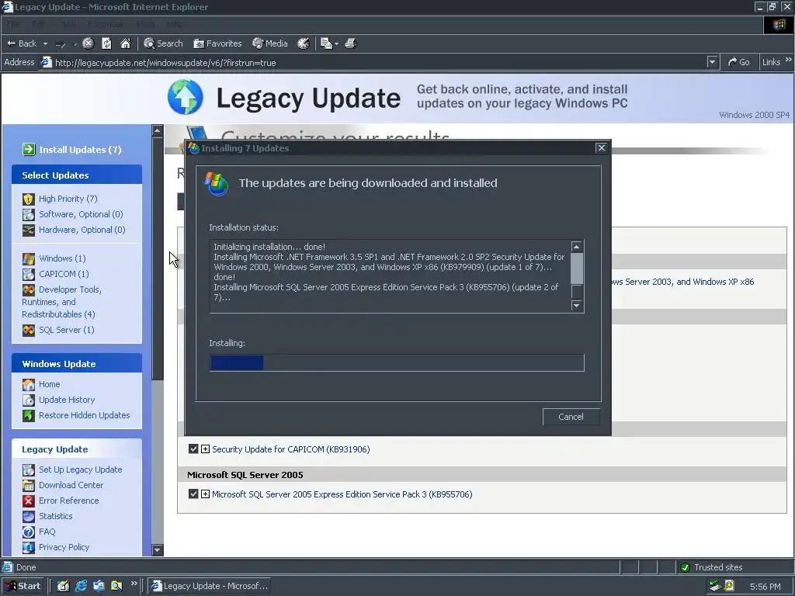Click the Hardware, Optional icon

(x=29, y=230)
